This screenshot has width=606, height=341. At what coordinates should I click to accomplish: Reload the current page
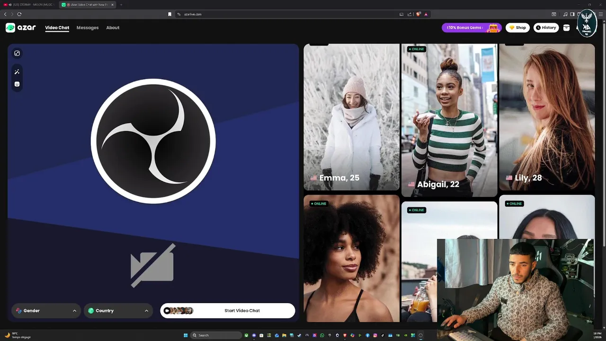point(19,14)
